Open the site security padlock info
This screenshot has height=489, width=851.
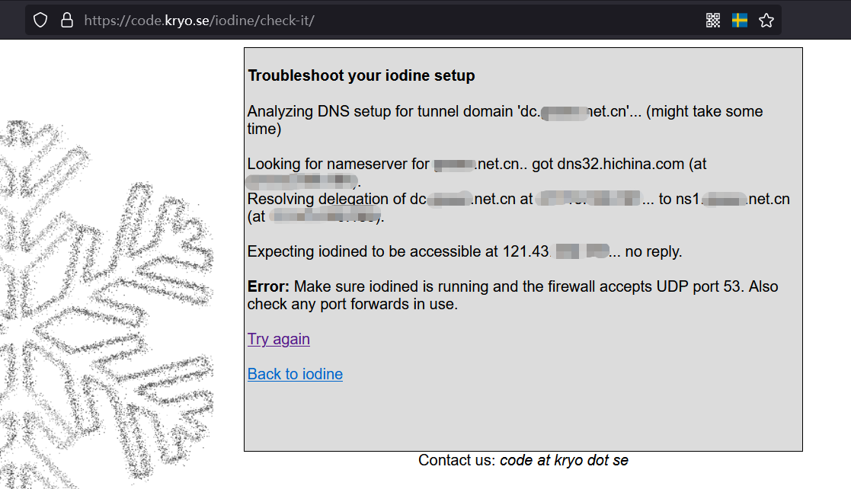point(67,21)
